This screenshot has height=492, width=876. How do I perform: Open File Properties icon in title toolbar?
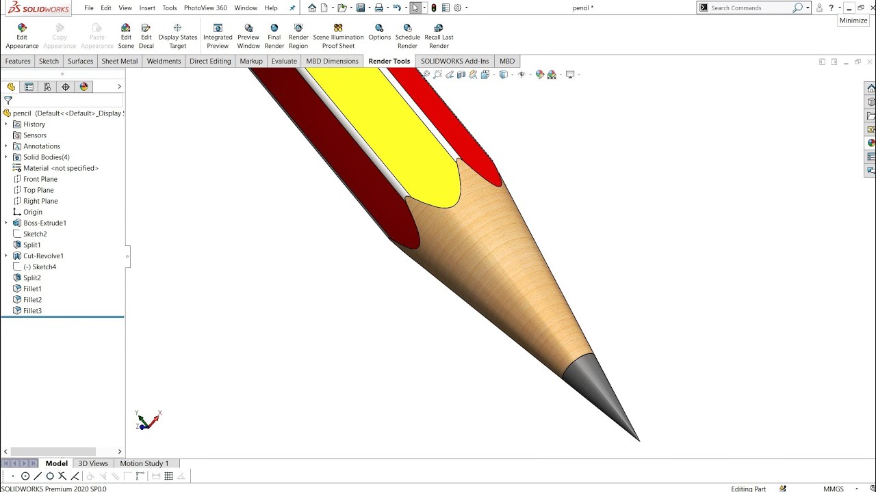[446, 8]
